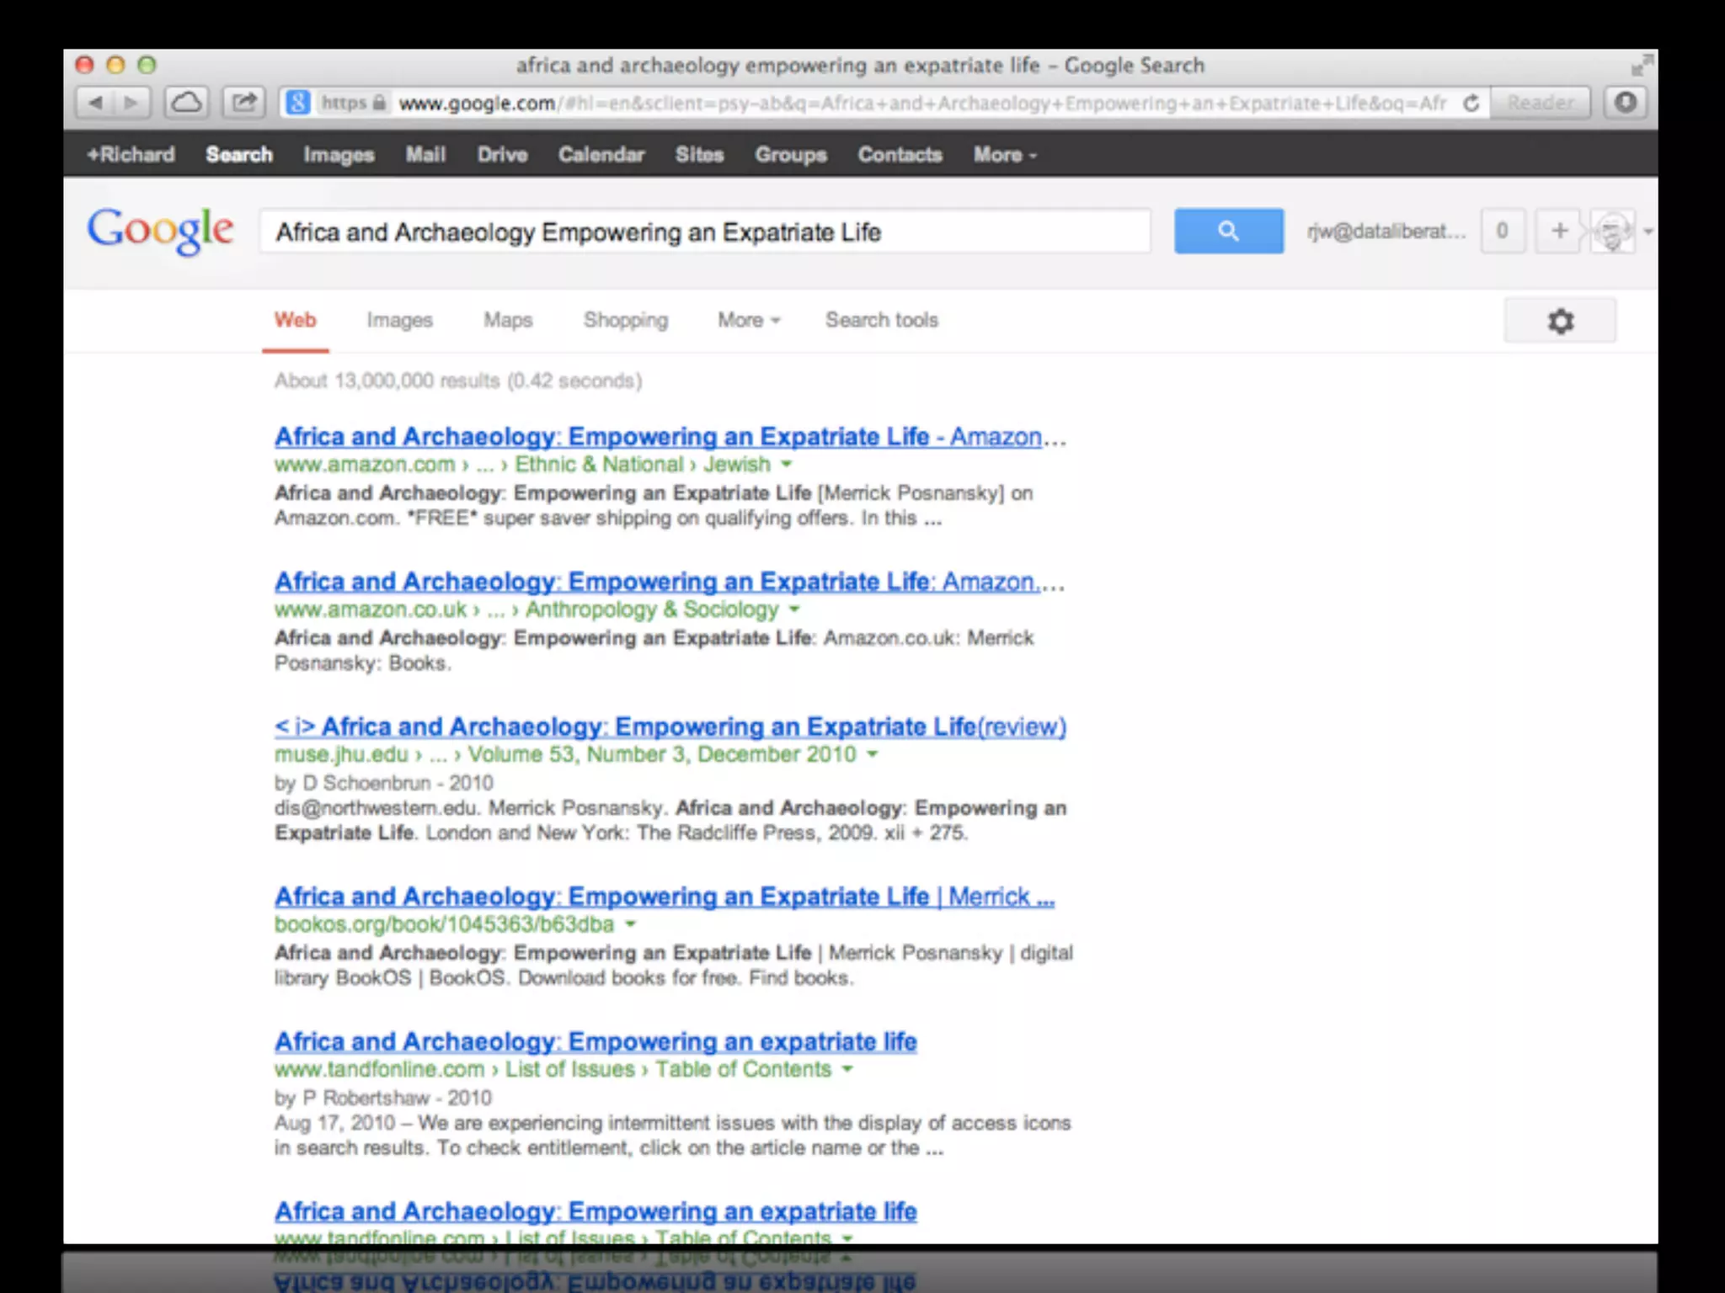
Task: Open the Downloads icon at toolbar right
Action: [x=1625, y=103]
